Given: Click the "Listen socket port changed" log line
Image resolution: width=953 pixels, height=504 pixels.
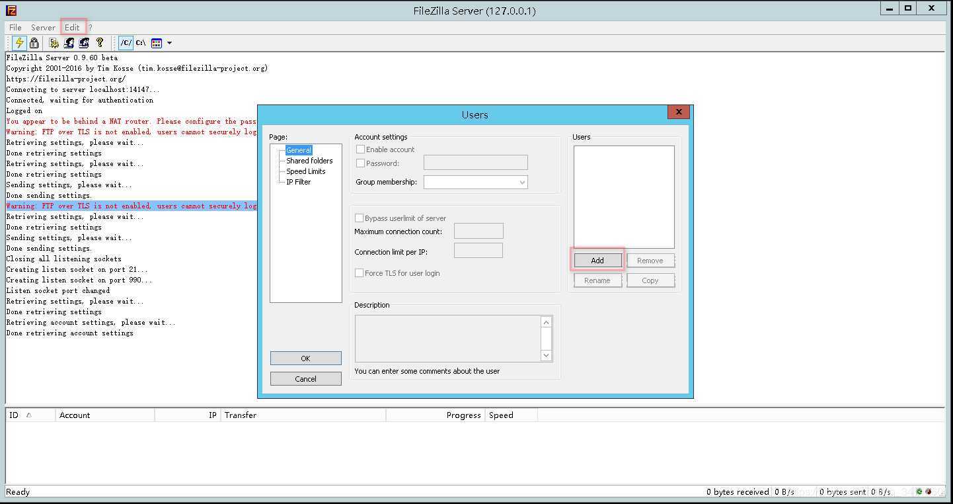Looking at the screenshot, I should click(x=58, y=290).
